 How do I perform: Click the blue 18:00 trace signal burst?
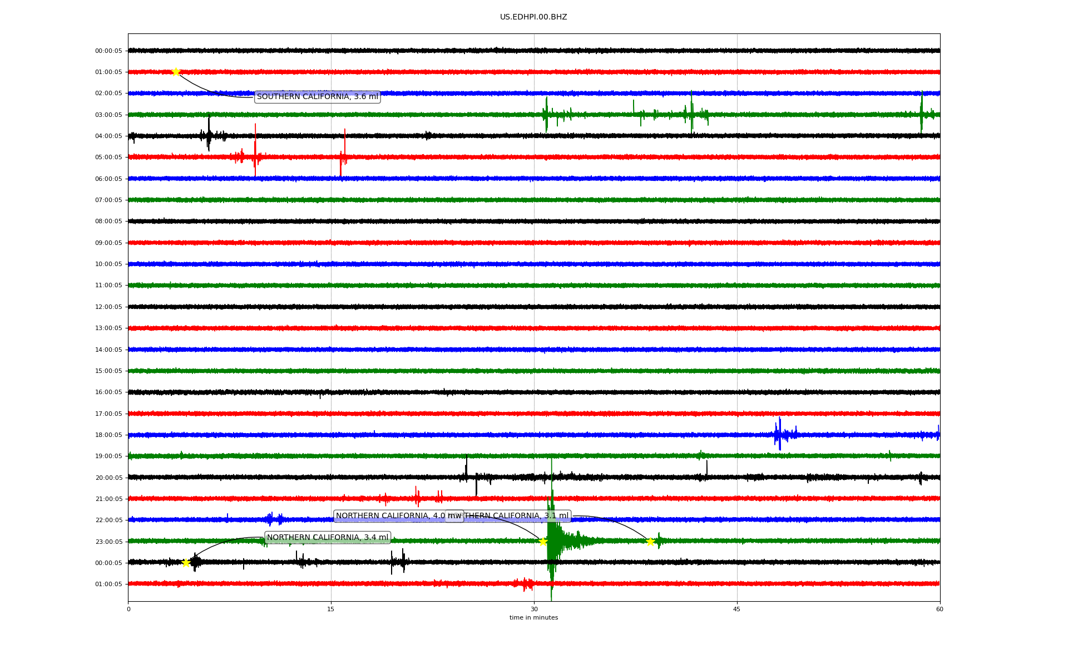pos(780,434)
